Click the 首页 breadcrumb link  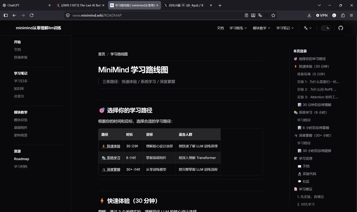coord(102,54)
